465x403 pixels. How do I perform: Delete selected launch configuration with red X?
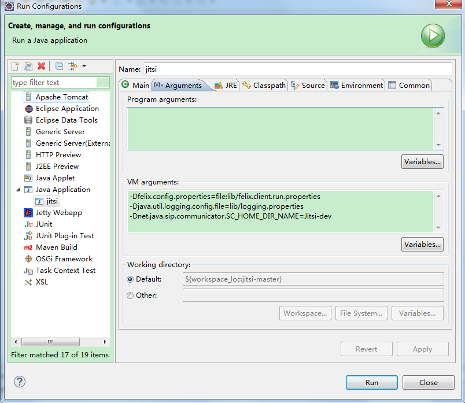[x=41, y=66]
